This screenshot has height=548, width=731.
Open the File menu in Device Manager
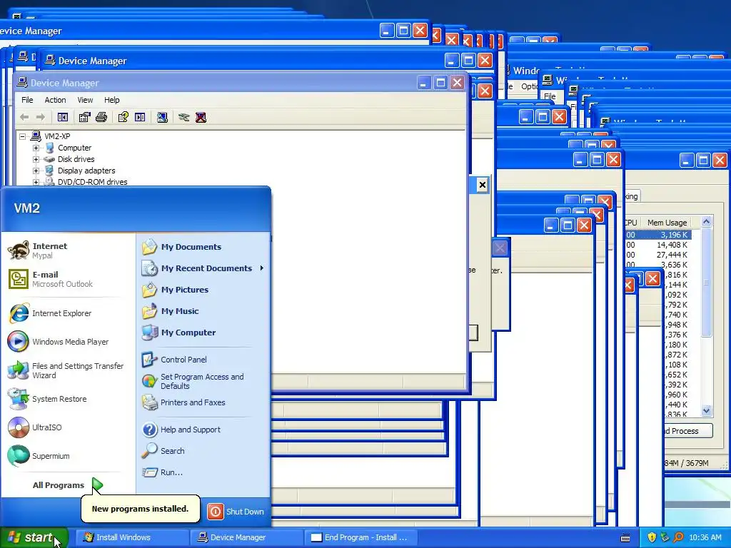27,100
